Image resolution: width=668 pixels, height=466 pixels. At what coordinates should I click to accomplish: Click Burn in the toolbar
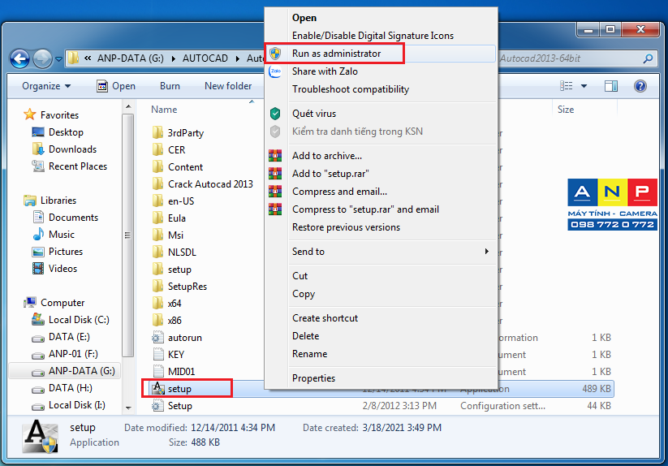pyautogui.click(x=170, y=86)
